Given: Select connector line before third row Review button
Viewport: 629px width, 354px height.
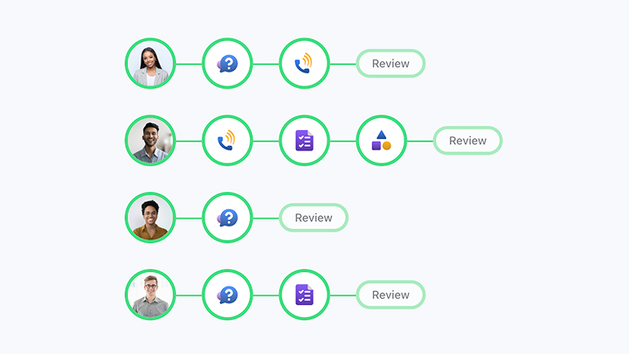Looking at the screenshot, I should (x=266, y=218).
